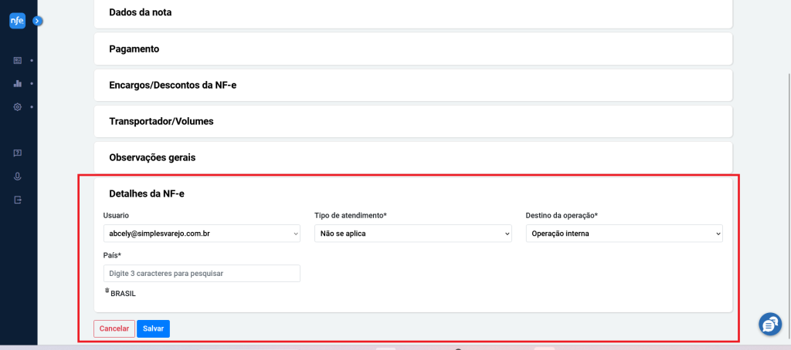Viewport: 791px width, 350px height.
Task: Open the Tipo de atendimento dropdown
Action: 413,234
